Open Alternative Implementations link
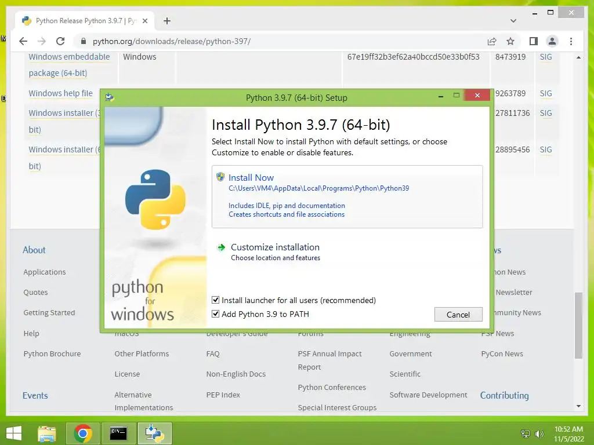 coord(144,401)
